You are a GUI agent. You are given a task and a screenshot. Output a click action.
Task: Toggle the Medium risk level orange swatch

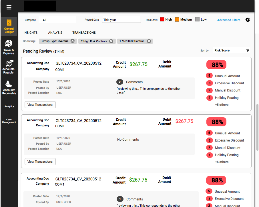pyautogui.click(x=177, y=19)
